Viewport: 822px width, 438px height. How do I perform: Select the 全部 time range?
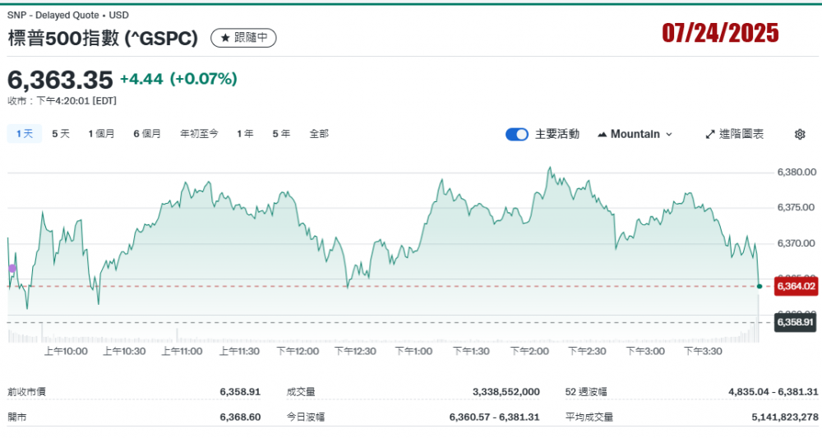(x=319, y=134)
